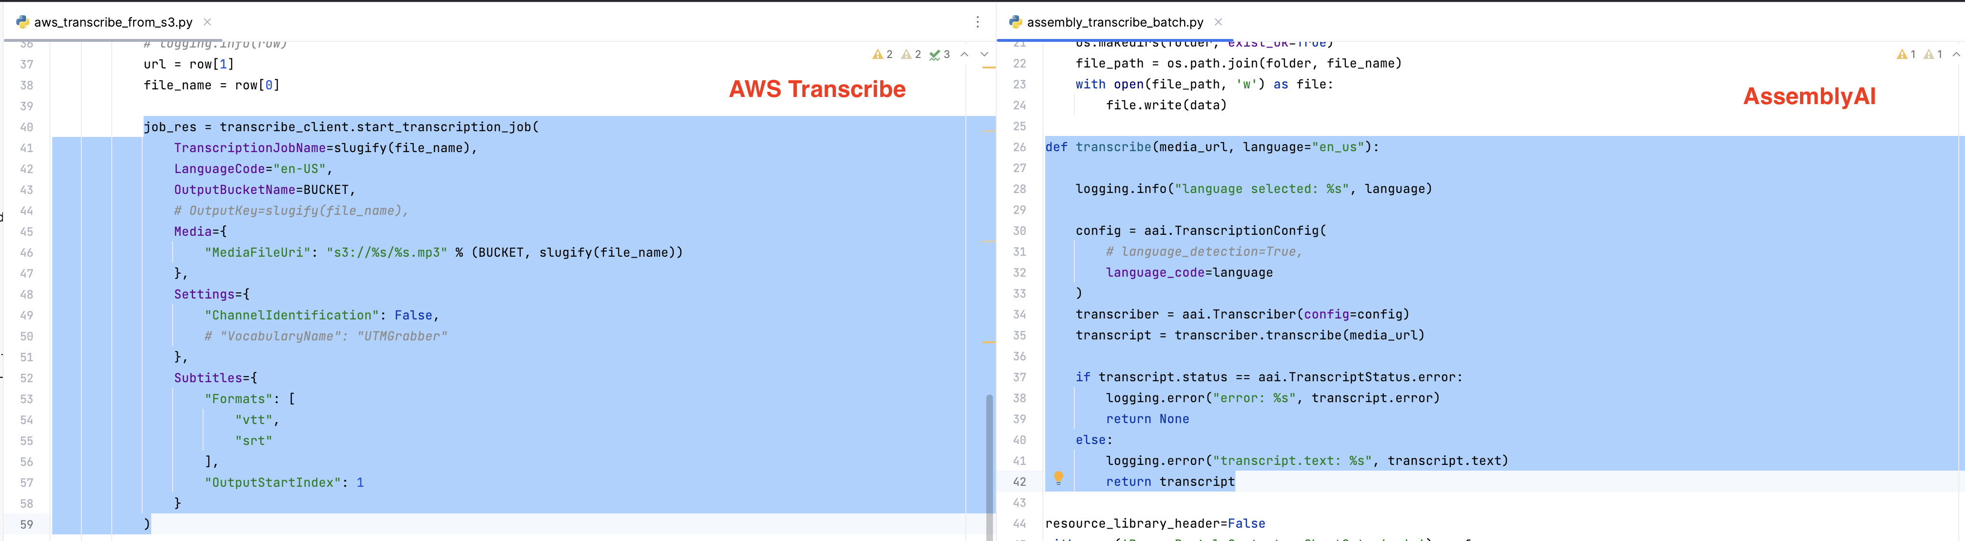
Task: Click on LanguageCode "en-US" string
Action: tap(299, 169)
